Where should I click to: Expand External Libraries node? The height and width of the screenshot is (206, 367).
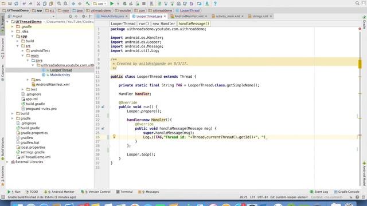pyautogui.click(x=7, y=162)
